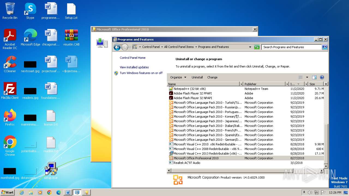This screenshot has height=196, width=349.
Task: Click Uninstall in the toolbar
Action: pyautogui.click(x=197, y=77)
